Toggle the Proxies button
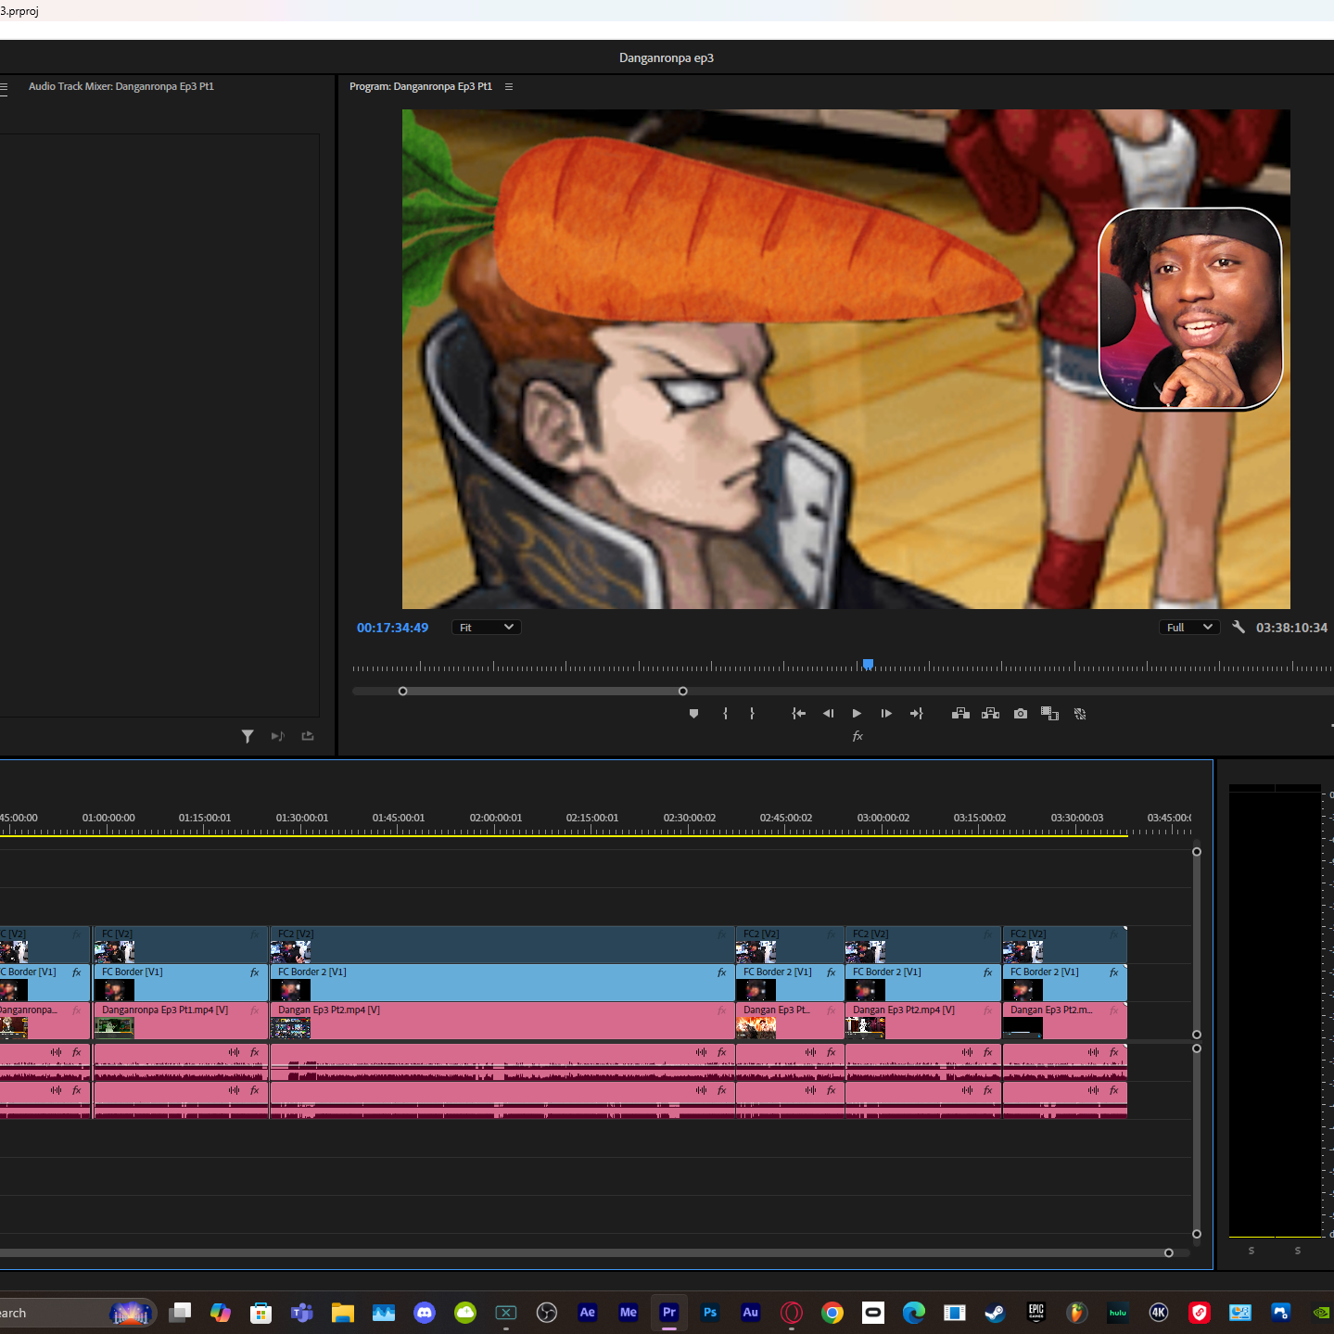This screenshot has width=1334, height=1334. coord(1080,714)
